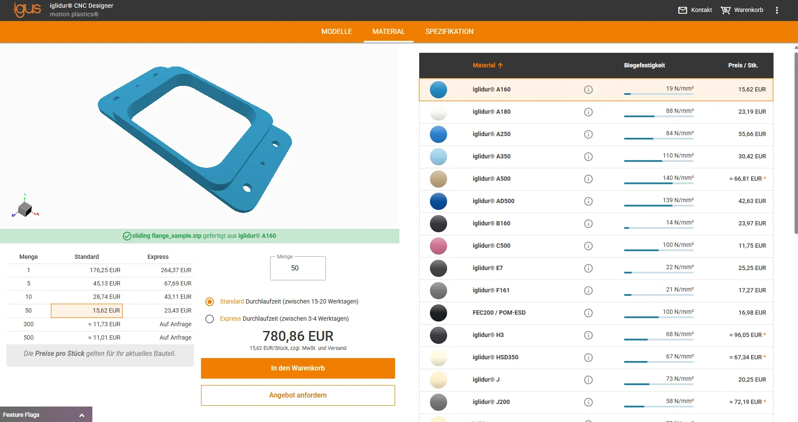This screenshot has height=422, width=798.
Task: Open the Warenkorb shopping cart icon
Action: [725, 10]
